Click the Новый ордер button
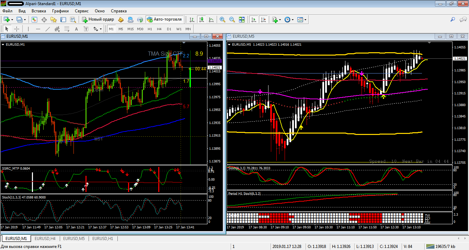469x250 pixels. [x=98, y=20]
